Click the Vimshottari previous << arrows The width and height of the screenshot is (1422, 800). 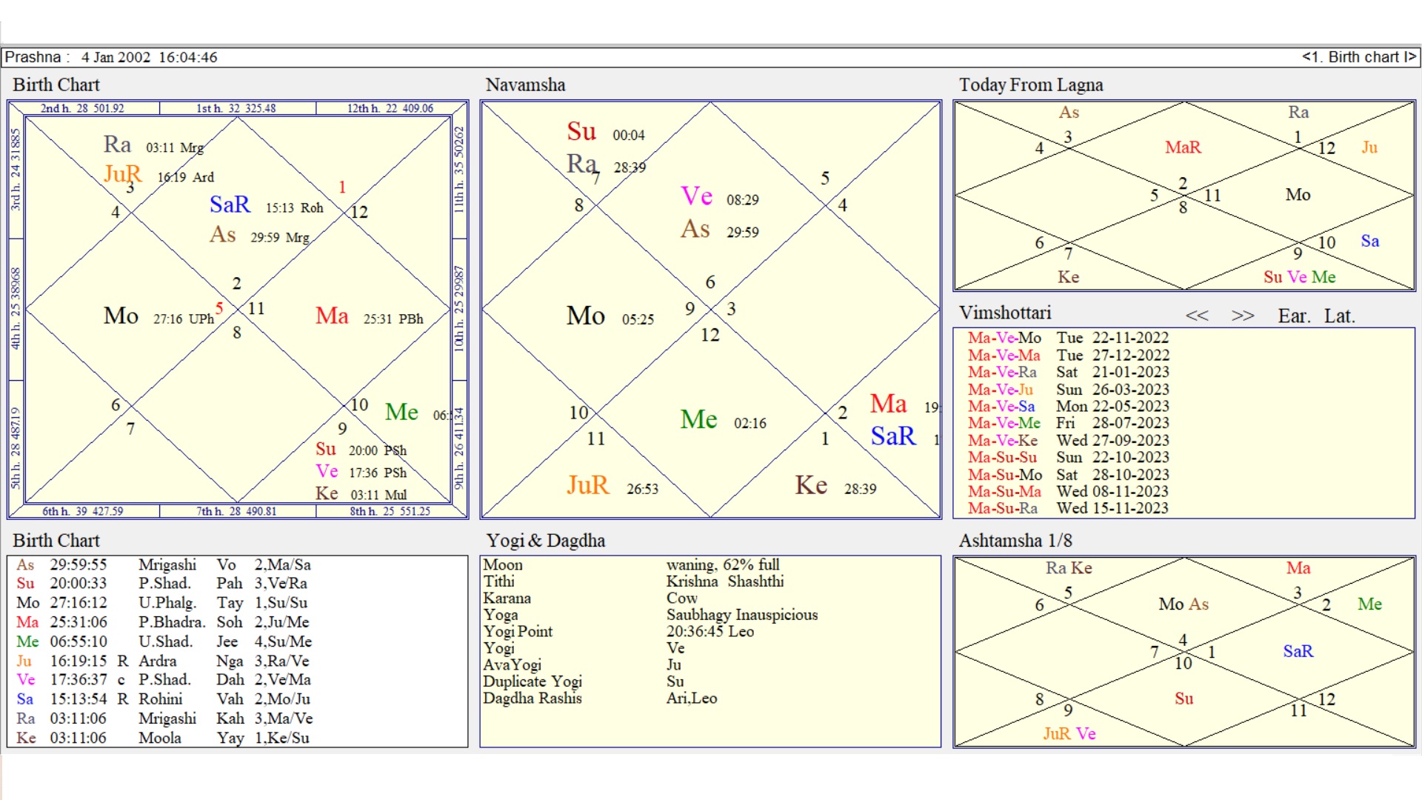[1197, 316]
